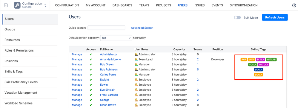Screen dimensions: 298x108
Task: Switch to the SYNCHRONIZATION tab
Action: click(244, 5)
